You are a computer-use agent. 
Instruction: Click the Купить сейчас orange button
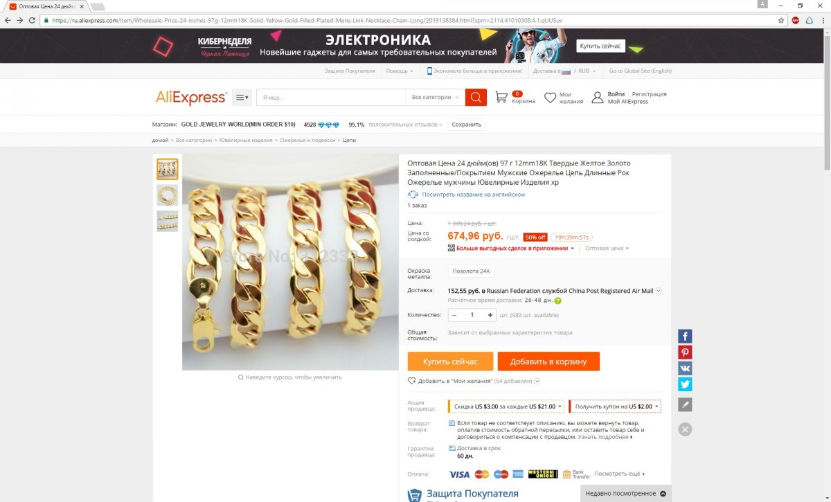click(450, 361)
